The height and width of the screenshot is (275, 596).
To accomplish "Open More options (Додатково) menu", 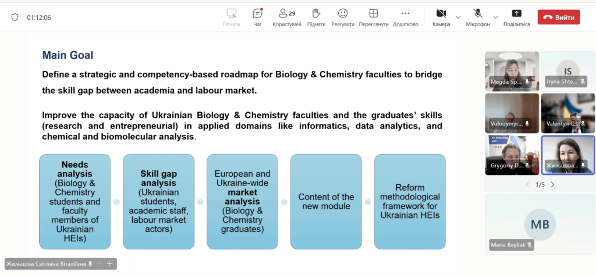I will [x=406, y=17].
